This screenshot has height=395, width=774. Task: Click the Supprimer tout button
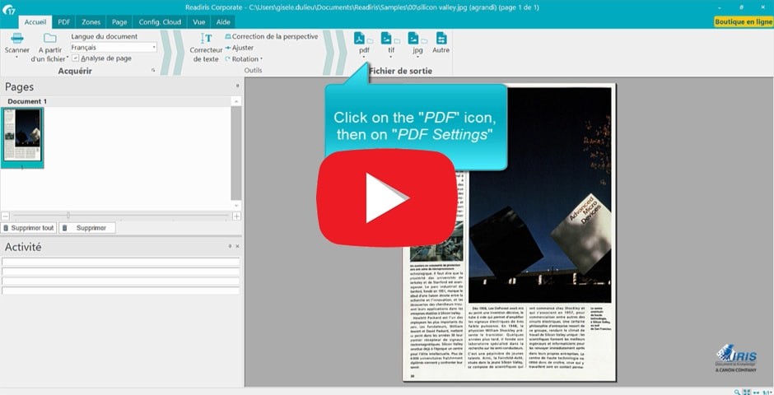coord(29,228)
